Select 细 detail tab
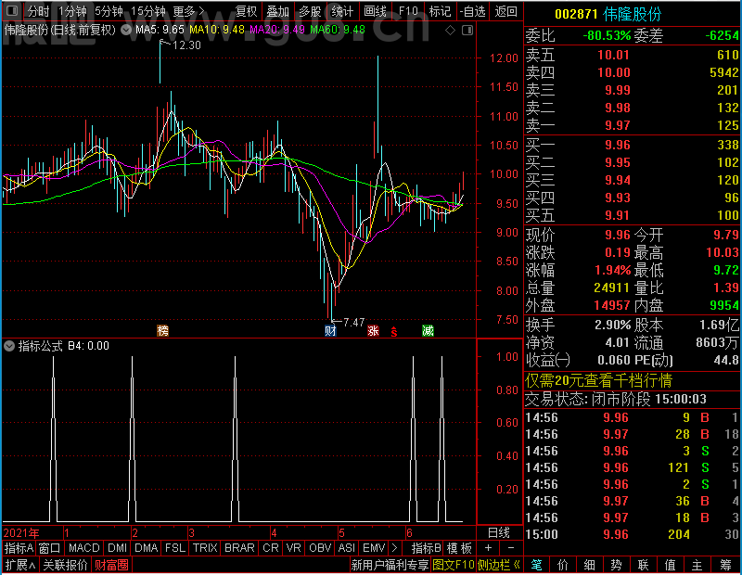The image size is (742, 575). click(590, 565)
